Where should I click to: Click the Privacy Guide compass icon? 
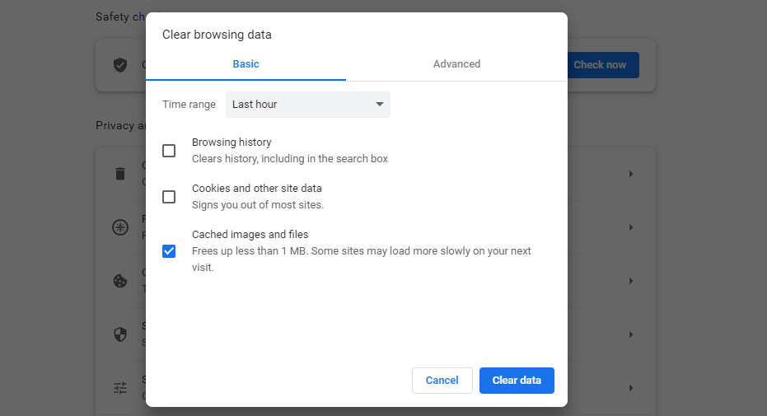120,227
